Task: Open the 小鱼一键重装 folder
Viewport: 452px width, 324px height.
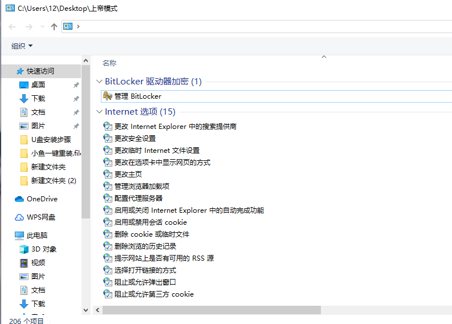Action: point(56,153)
